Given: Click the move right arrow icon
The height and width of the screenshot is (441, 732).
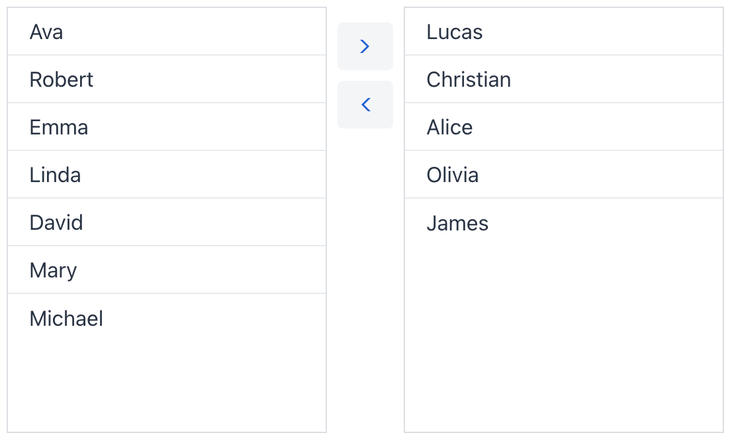Looking at the screenshot, I should click(365, 46).
